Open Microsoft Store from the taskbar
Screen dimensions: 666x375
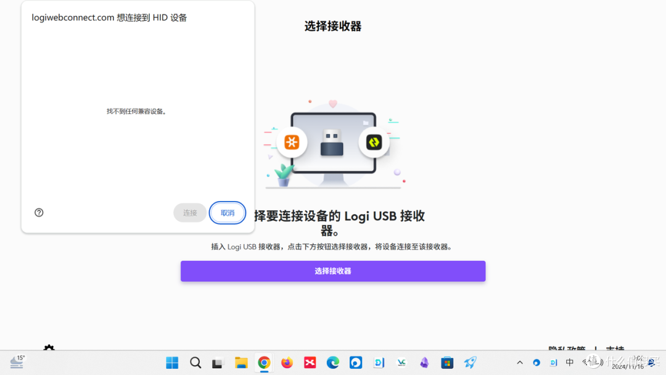447,363
